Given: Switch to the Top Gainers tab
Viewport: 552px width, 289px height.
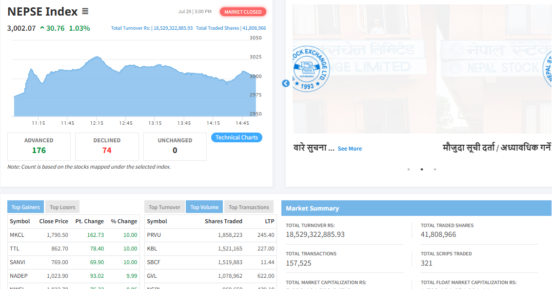Looking at the screenshot, I should tap(25, 207).
